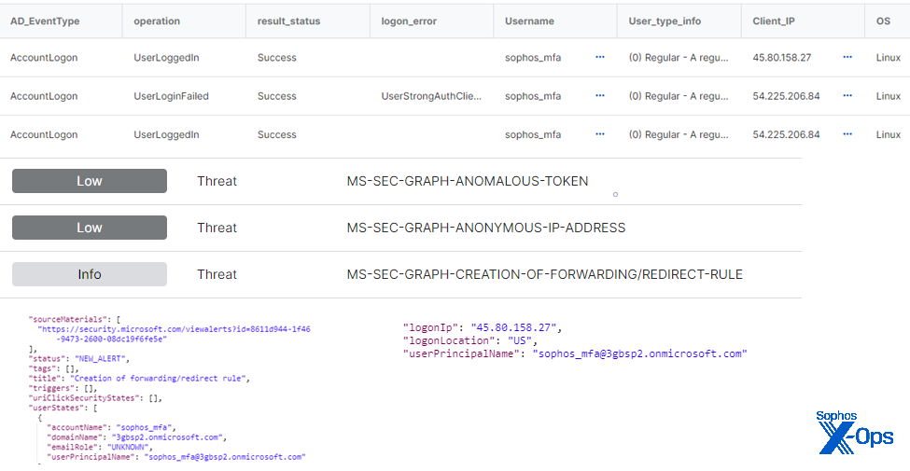This screenshot has width=910, height=471.
Task: Sort by the AD_EventType column header
Action: 43,21
